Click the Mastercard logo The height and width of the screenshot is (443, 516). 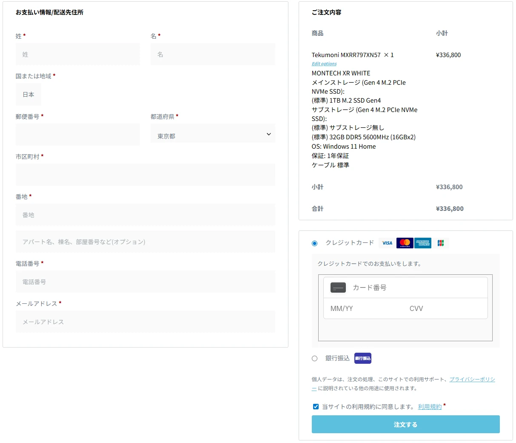point(405,243)
